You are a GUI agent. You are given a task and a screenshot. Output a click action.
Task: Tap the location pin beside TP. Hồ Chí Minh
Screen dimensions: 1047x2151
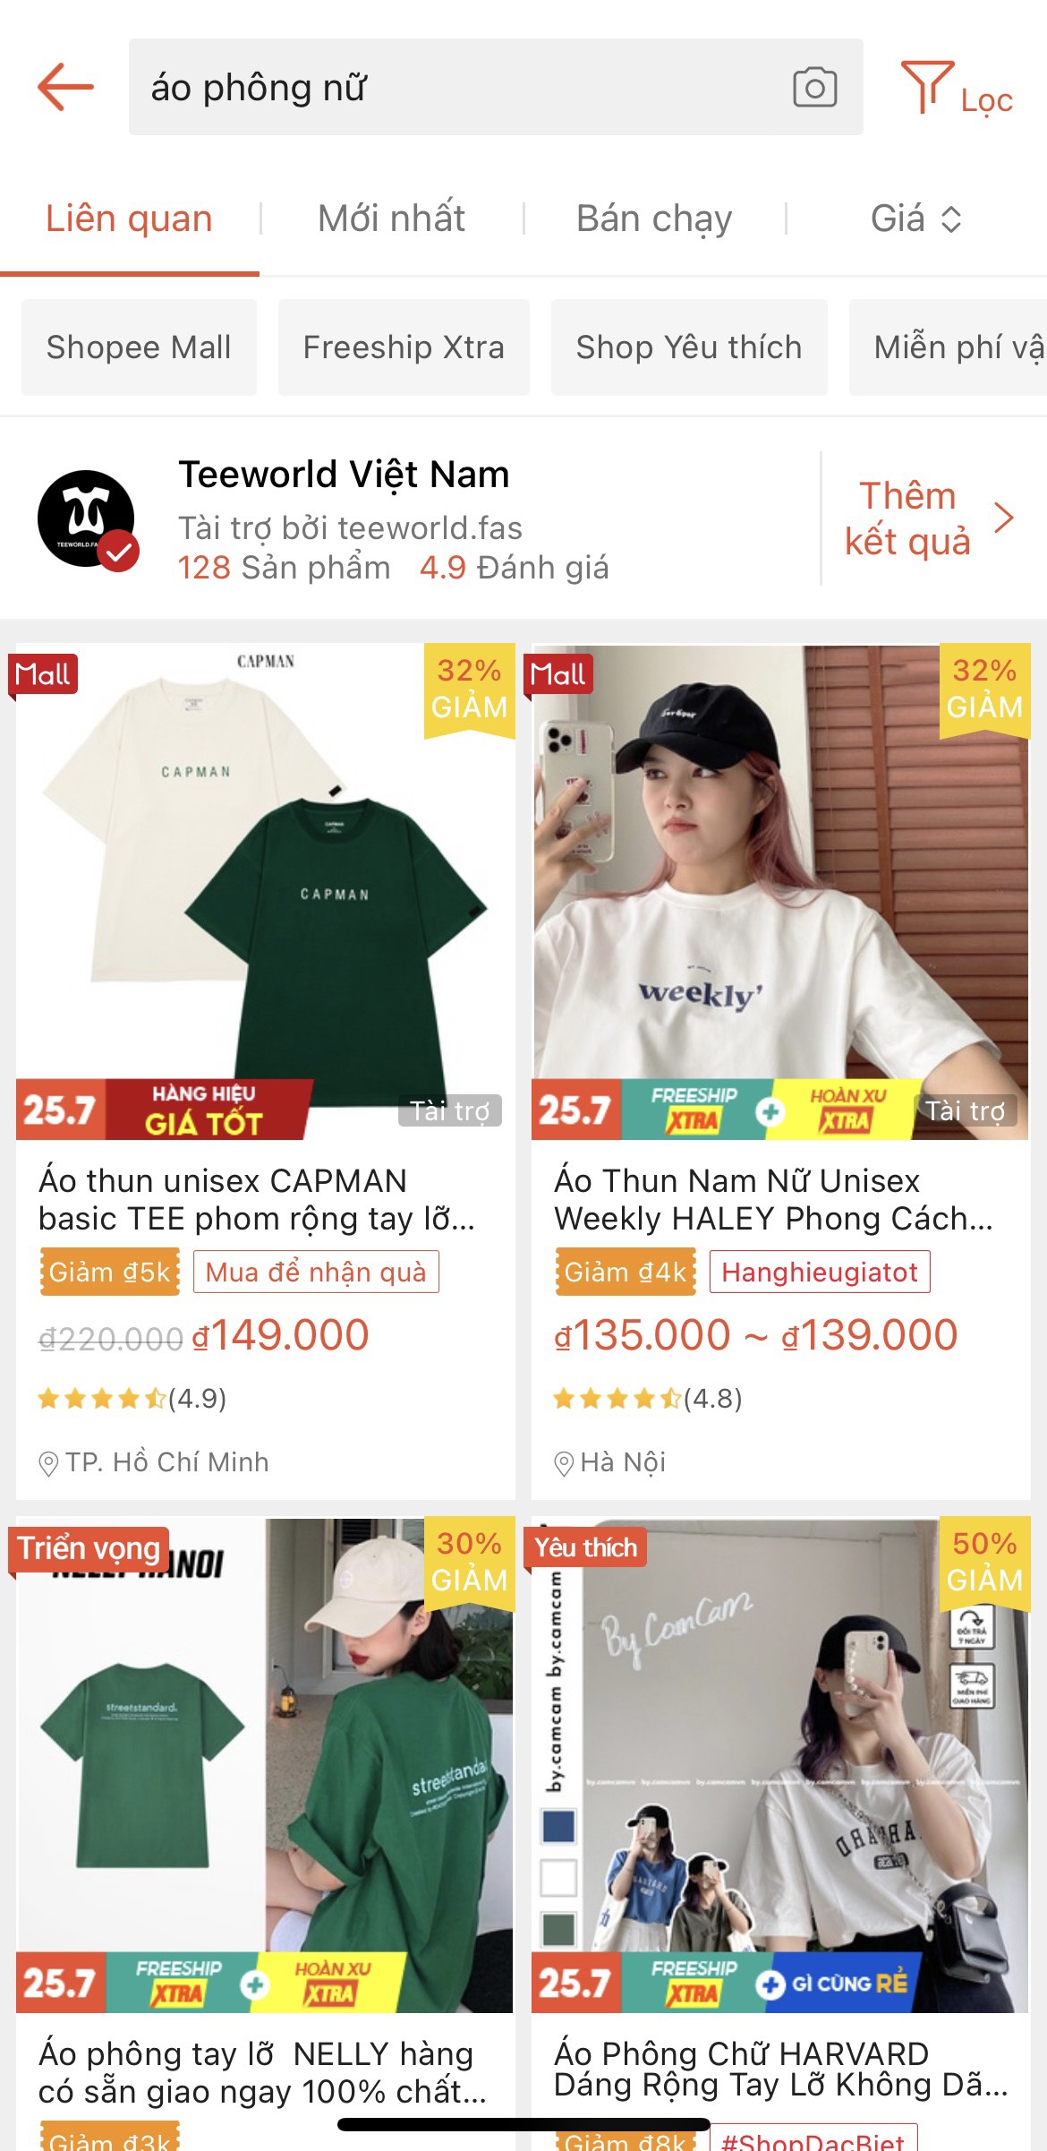(48, 1464)
